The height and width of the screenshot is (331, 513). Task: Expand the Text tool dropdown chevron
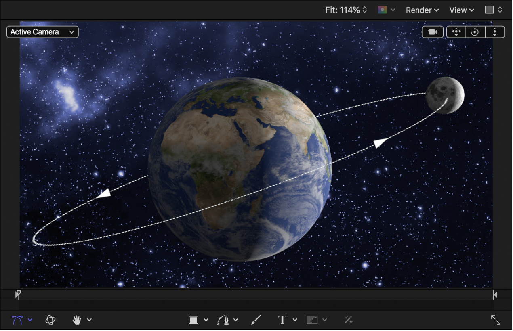point(294,320)
